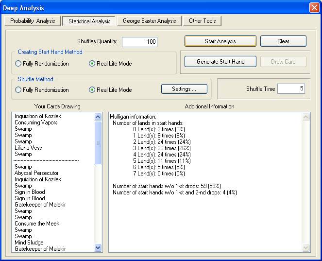Click the '6 Land(s): 5 times (5%)' line
322x261 pixels.
tap(159, 167)
